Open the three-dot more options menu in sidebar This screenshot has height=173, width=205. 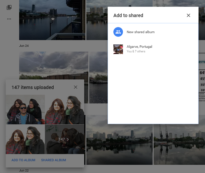[x=9, y=19]
